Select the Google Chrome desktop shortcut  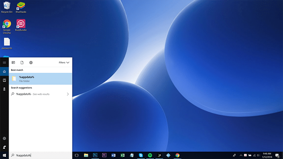tap(7, 27)
